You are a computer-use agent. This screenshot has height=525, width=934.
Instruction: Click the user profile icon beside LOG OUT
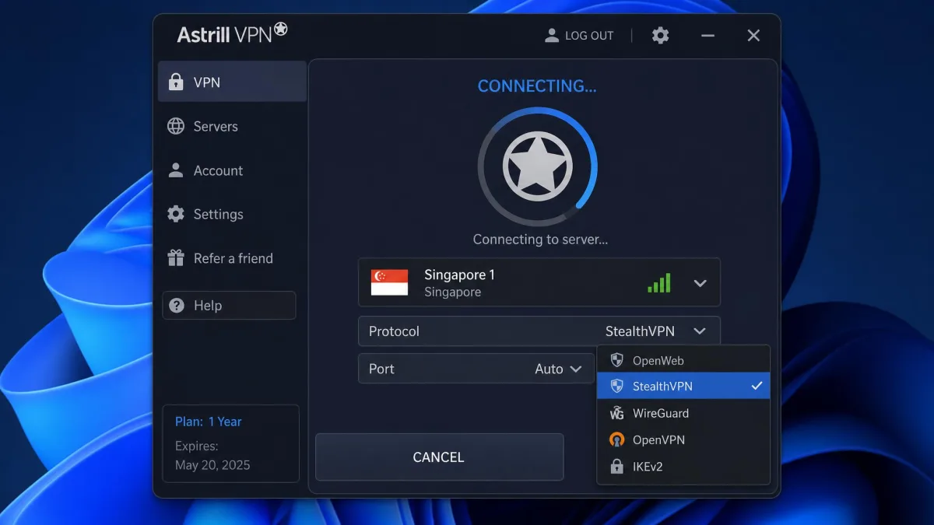coord(552,35)
